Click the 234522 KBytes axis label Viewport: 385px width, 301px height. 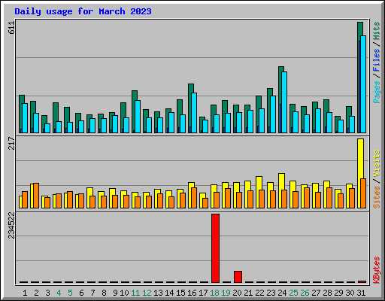(11, 225)
